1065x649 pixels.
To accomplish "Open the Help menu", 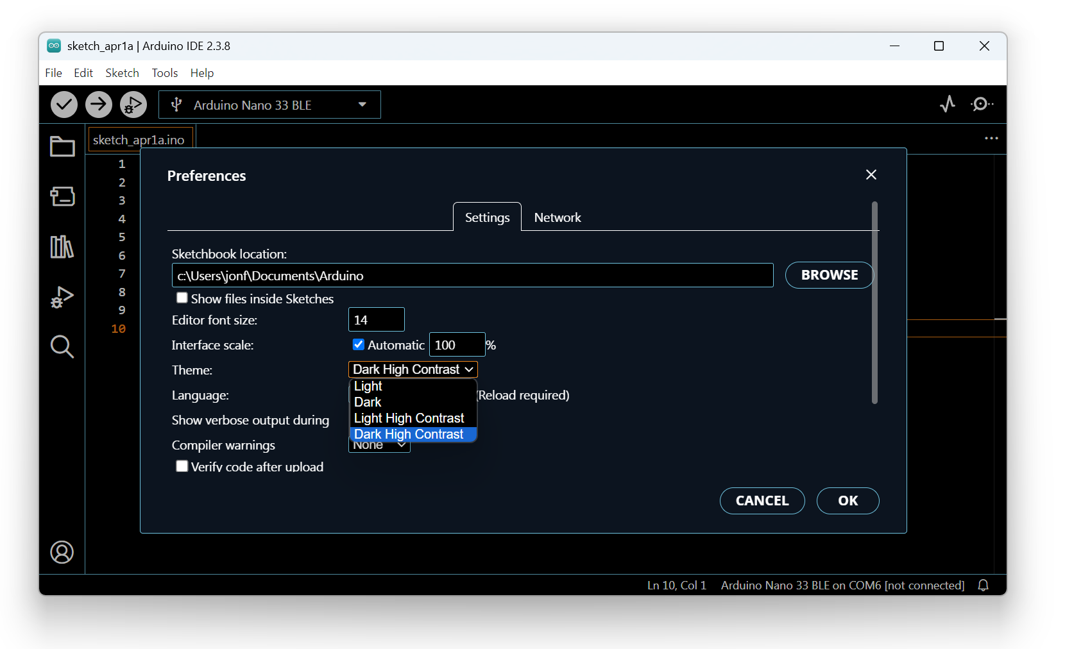I will tap(202, 73).
